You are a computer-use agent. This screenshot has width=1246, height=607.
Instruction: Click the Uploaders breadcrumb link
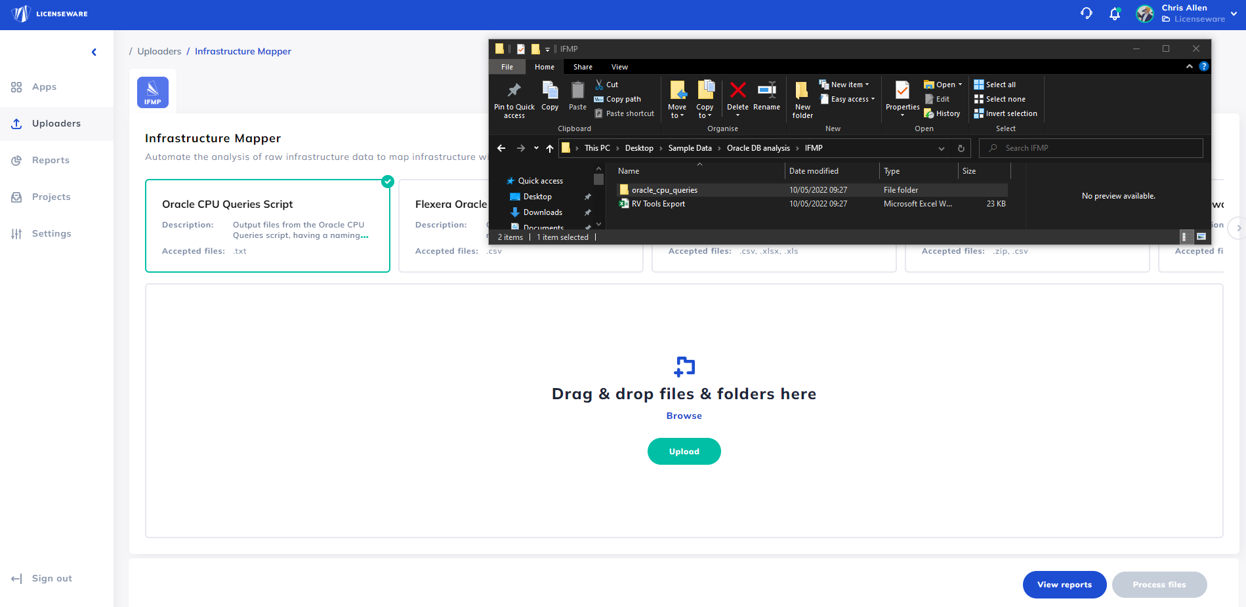(x=159, y=51)
